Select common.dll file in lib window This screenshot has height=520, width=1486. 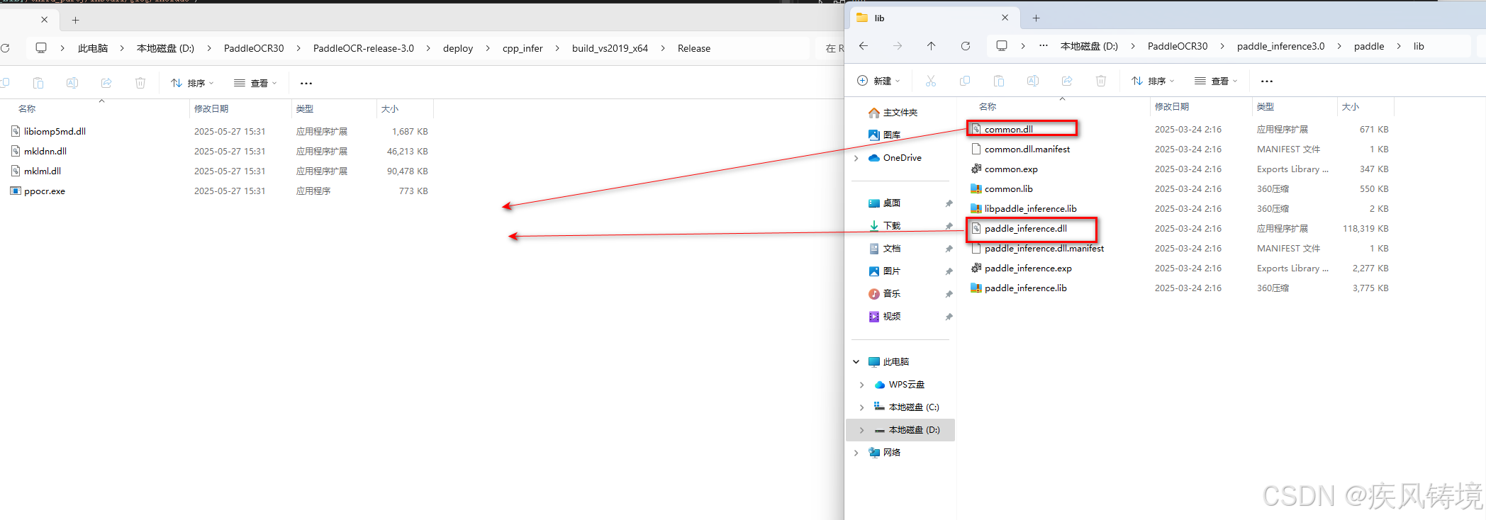click(x=1008, y=130)
